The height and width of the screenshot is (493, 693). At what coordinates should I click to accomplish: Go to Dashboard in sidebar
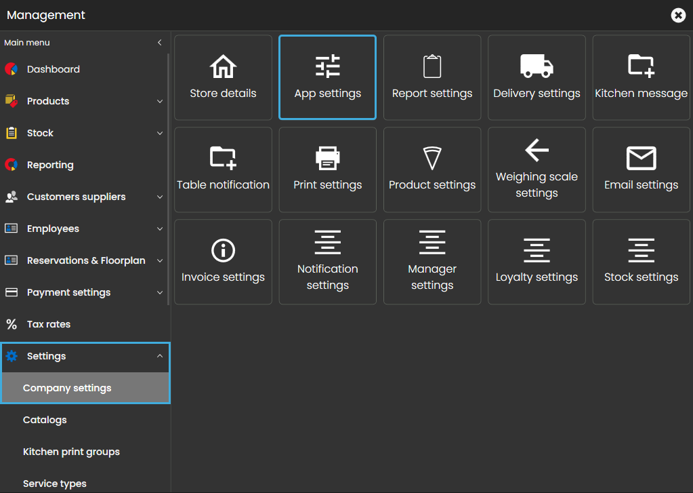(53, 69)
